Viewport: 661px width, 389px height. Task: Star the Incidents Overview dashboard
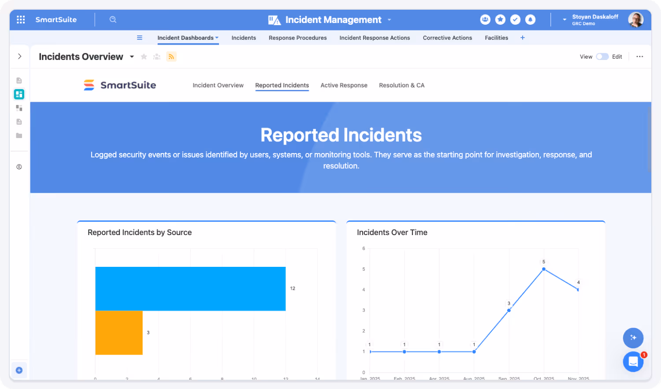(x=144, y=56)
